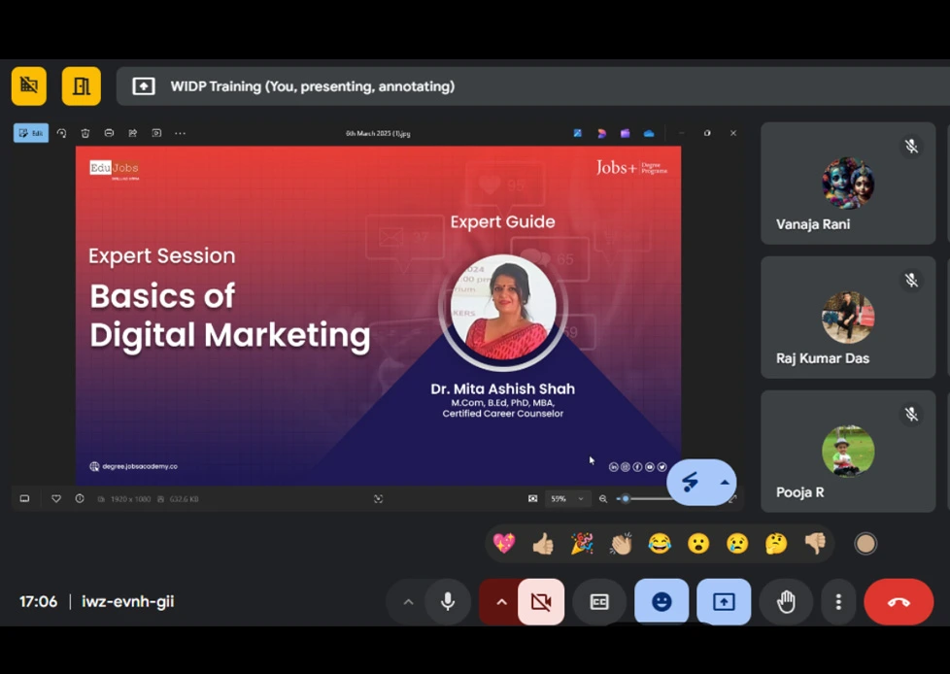The image size is (950, 674).
Task: Send the crying face reaction
Action: pos(737,543)
